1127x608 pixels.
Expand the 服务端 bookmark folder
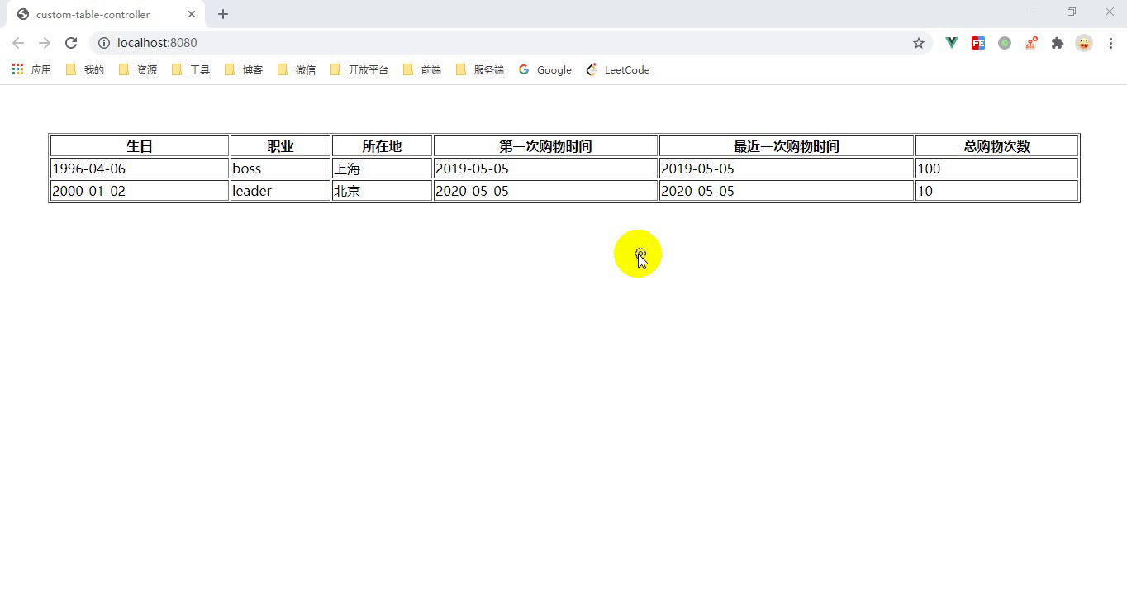pyautogui.click(x=480, y=70)
